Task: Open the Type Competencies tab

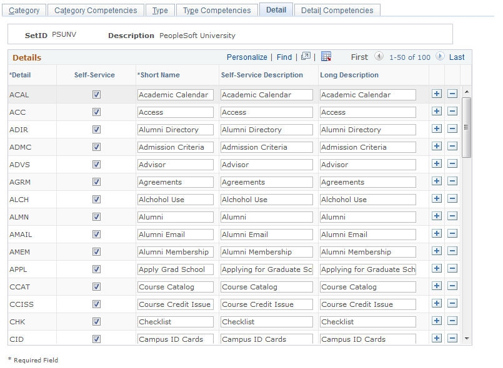Action: [217, 10]
